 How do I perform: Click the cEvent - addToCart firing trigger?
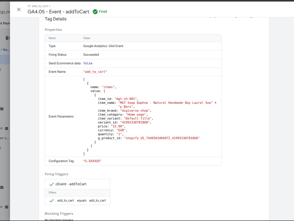coord(71,184)
